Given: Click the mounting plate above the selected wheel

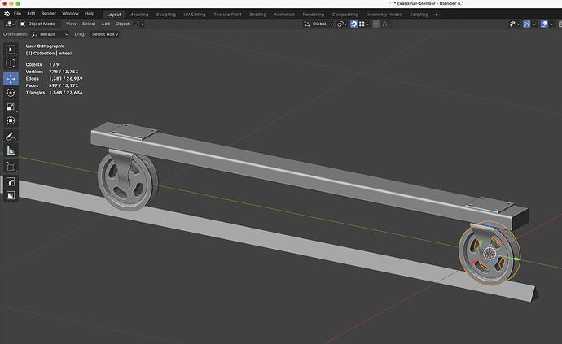Looking at the screenshot, I should 490,205.
